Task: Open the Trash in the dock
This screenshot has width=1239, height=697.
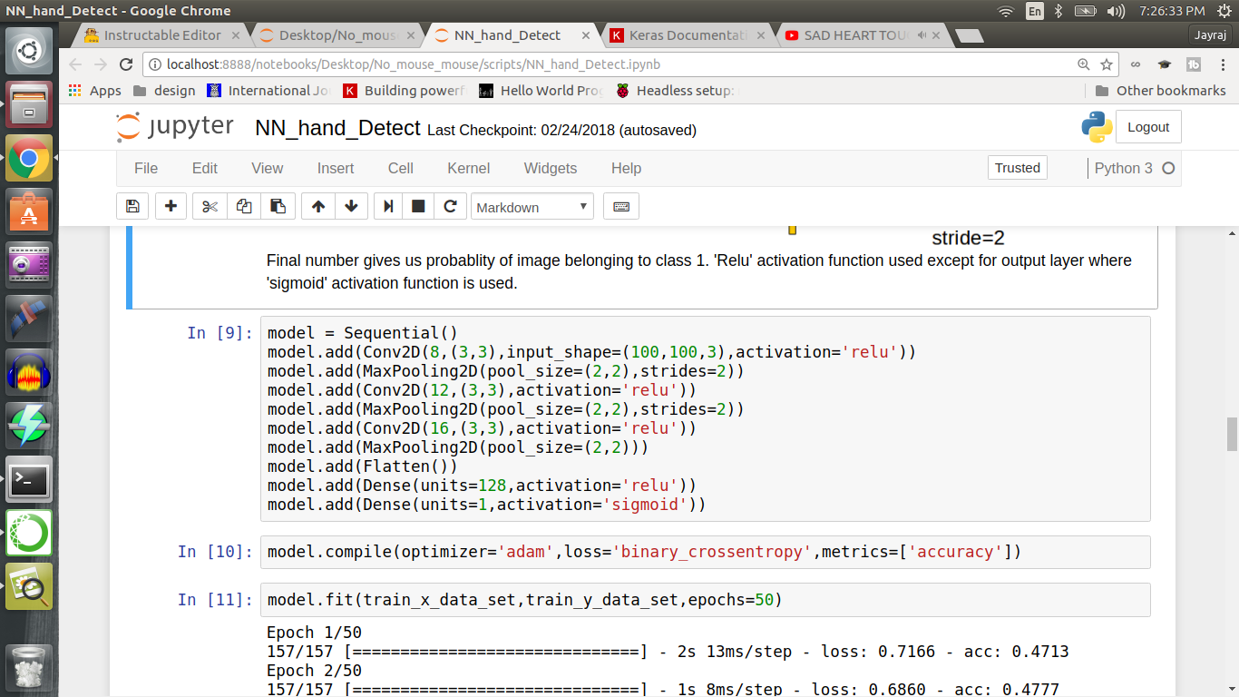Action: pyautogui.click(x=29, y=668)
